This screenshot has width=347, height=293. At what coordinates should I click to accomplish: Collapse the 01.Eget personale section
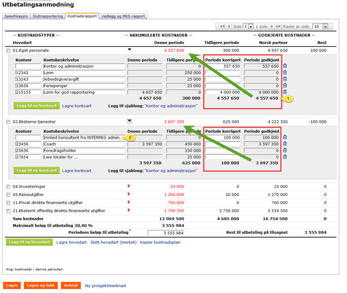point(129,50)
